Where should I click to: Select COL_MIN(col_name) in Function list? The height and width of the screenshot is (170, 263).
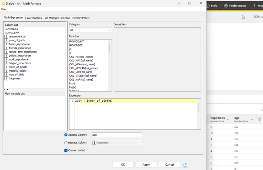(x=81, y=57)
